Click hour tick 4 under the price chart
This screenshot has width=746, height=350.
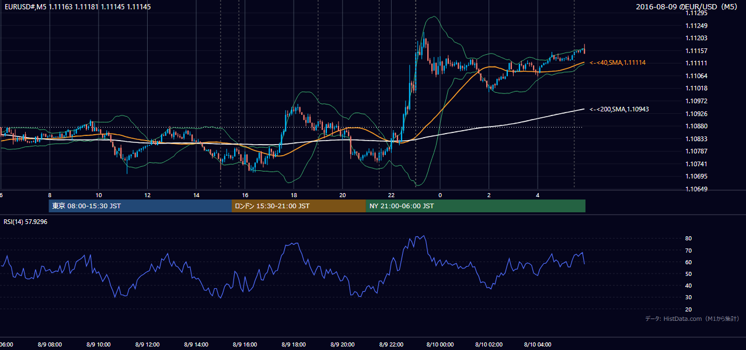click(x=538, y=195)
